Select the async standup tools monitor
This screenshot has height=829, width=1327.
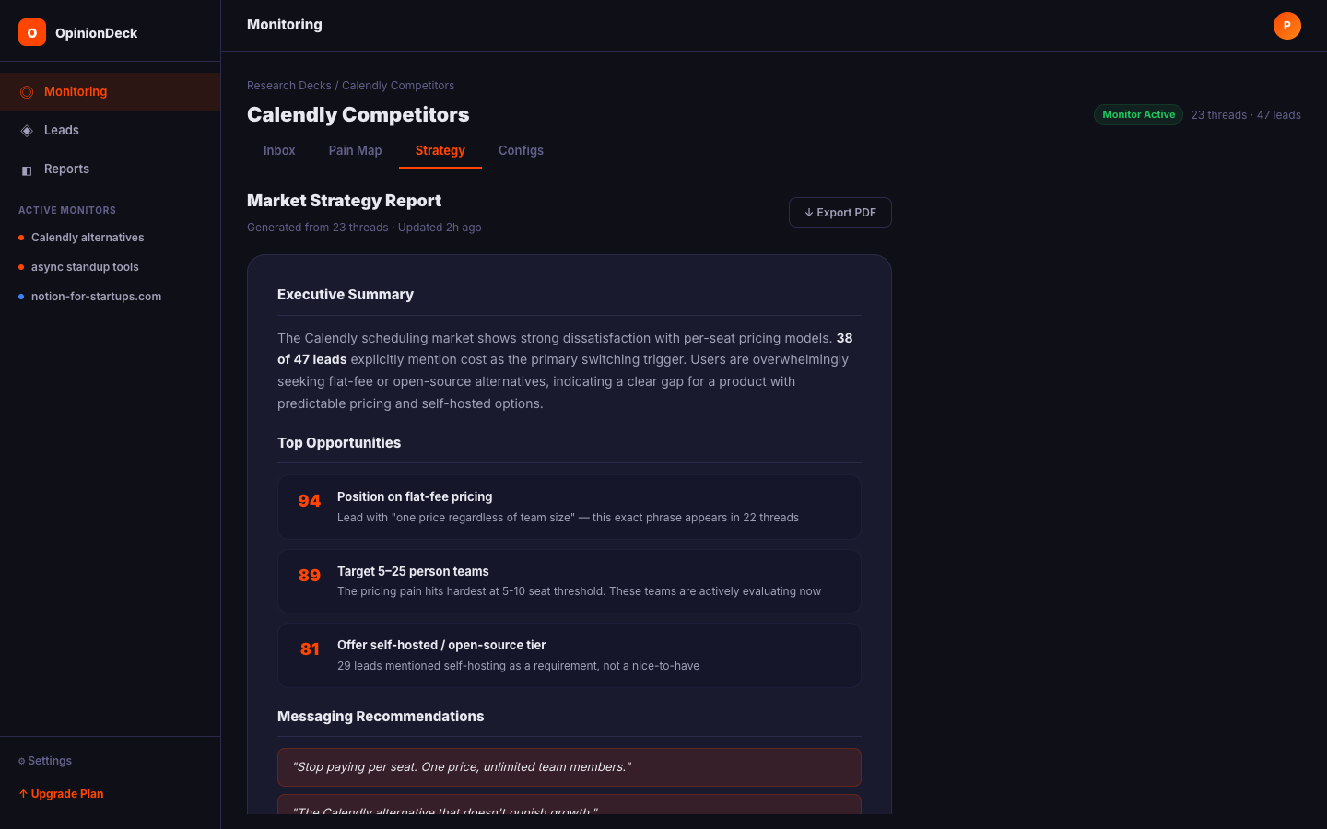coord(85,266)
